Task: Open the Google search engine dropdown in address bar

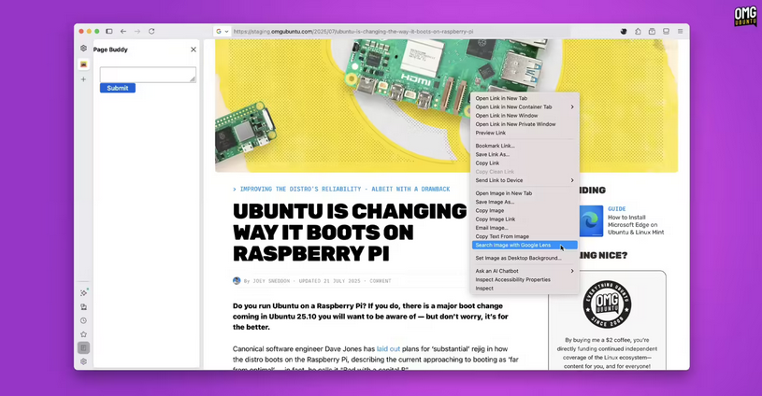Action: (x=222, y=32)
